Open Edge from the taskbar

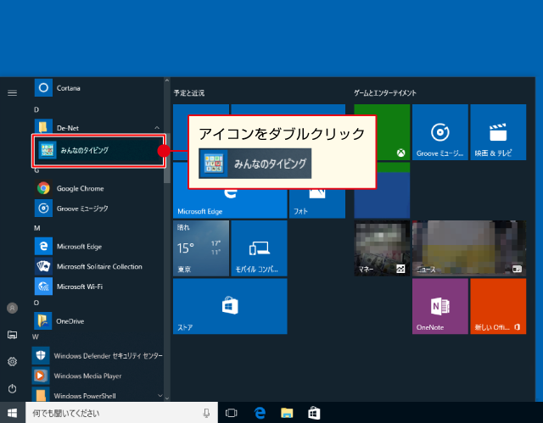(x=260, y=413)
